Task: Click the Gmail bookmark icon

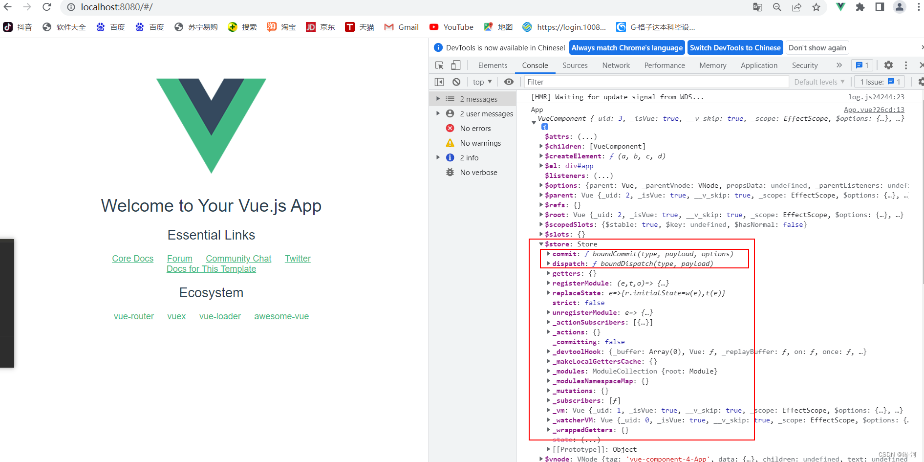Action: click(x=388, y=27)
